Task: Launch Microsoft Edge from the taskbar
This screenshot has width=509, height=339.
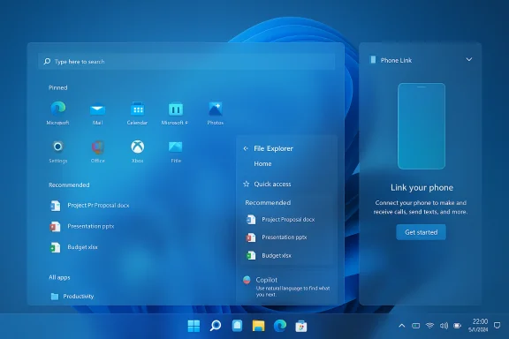Action: point(280,326)
